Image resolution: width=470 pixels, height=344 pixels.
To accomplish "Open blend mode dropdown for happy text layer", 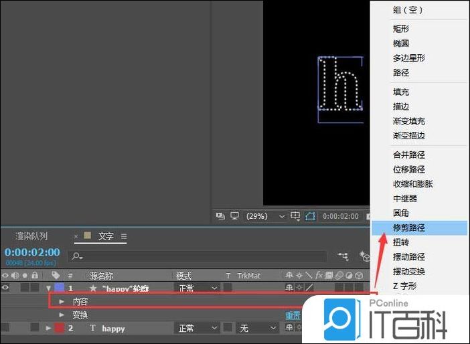I will 196,329.
